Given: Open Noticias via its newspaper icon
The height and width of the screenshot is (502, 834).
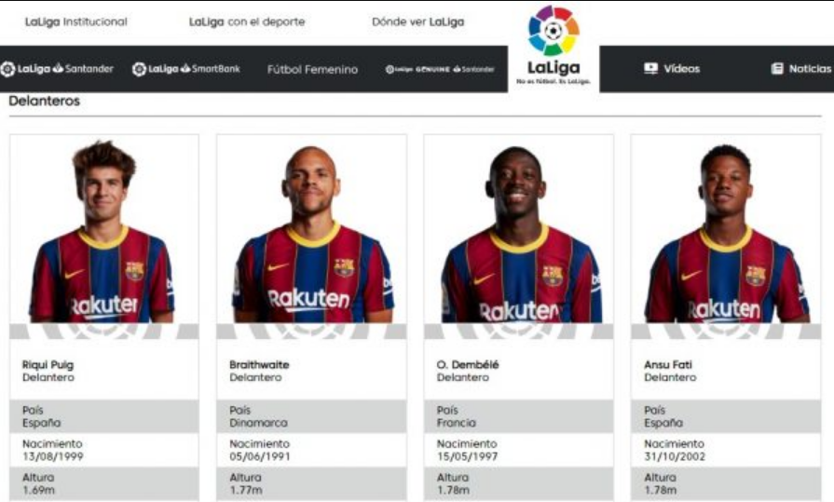Looking at the screenshot, I should (777, 69).
